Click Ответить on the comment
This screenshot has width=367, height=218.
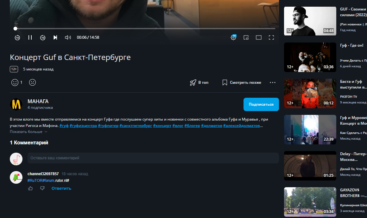click(x=61, y=188)
